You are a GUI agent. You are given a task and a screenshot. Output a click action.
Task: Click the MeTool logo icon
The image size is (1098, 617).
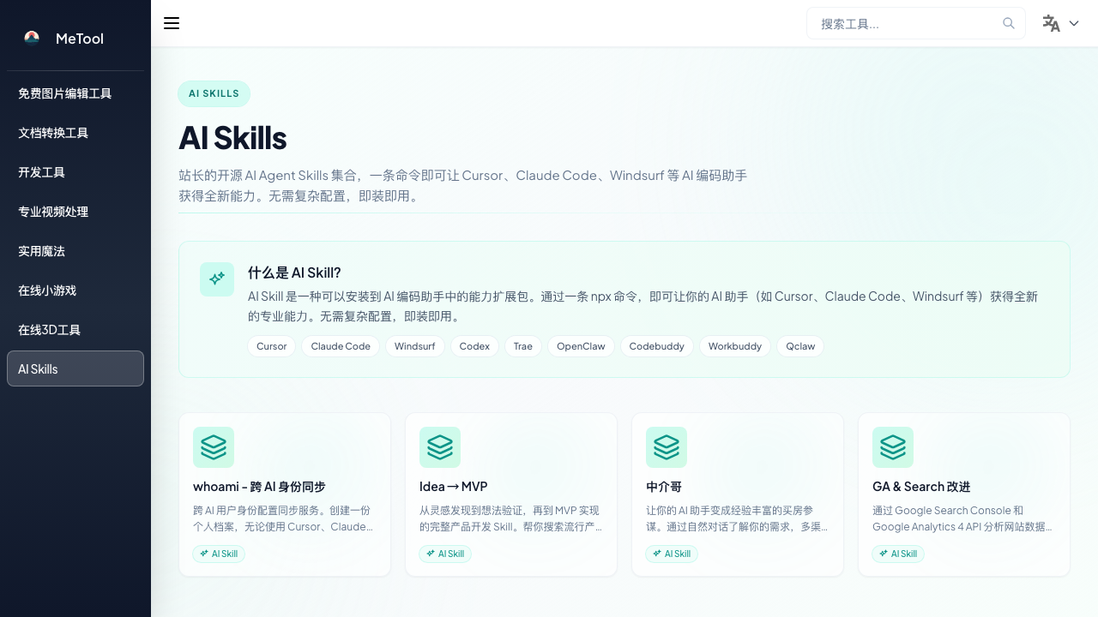coord(32,38)
